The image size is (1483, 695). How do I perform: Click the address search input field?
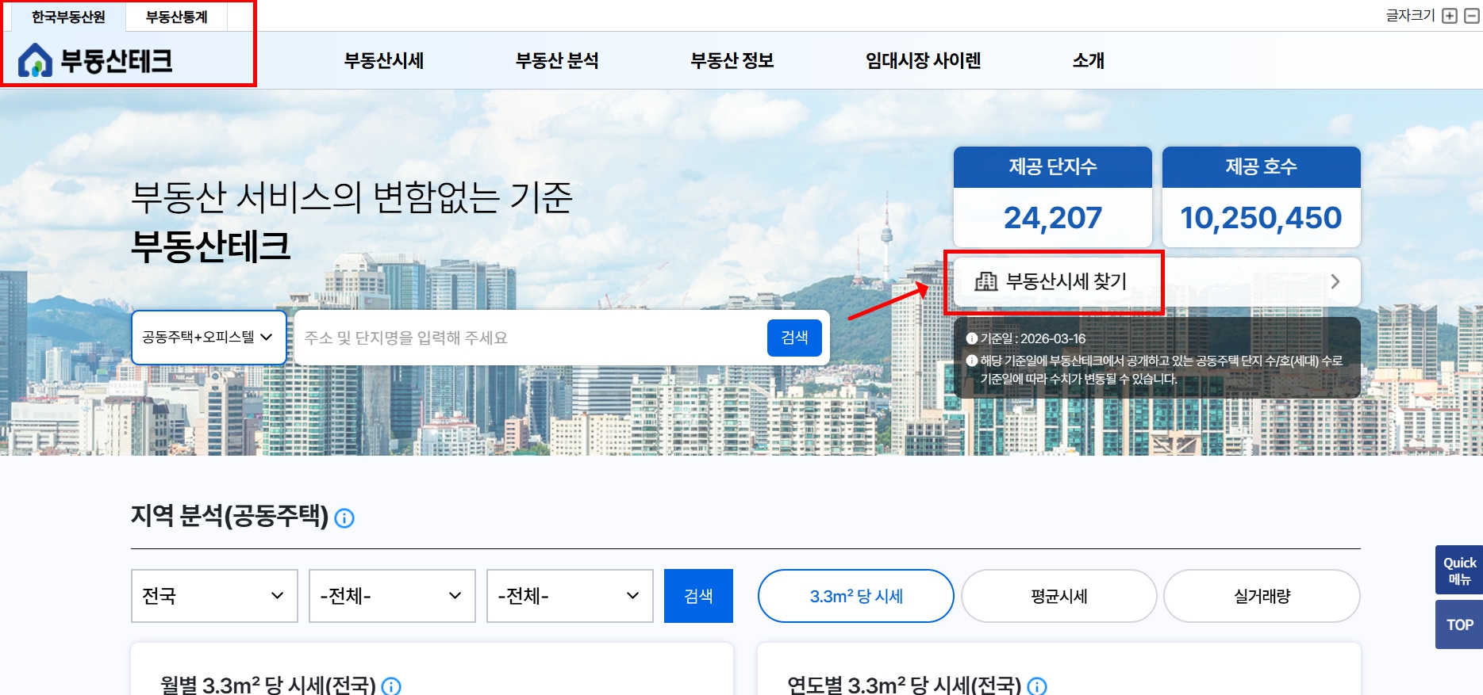pos(530,338)
